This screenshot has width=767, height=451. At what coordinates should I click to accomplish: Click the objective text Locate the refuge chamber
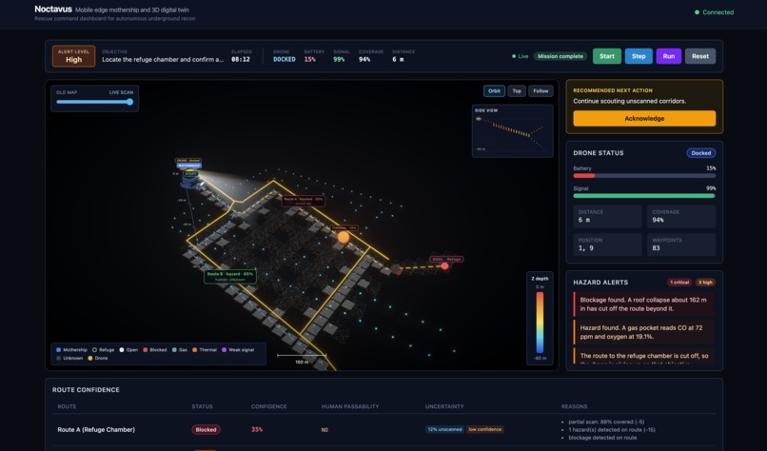163,59
